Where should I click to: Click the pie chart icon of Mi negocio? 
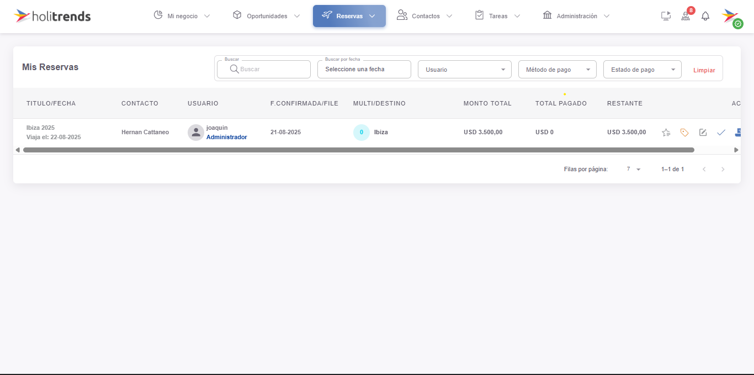158,15
